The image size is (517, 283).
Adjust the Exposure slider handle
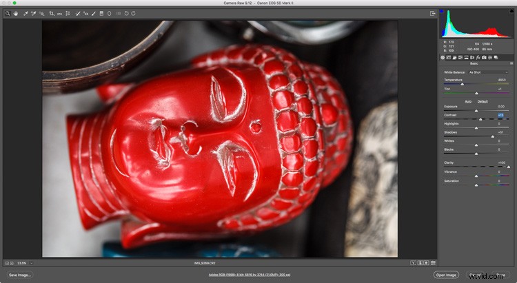tap(476, 111)
